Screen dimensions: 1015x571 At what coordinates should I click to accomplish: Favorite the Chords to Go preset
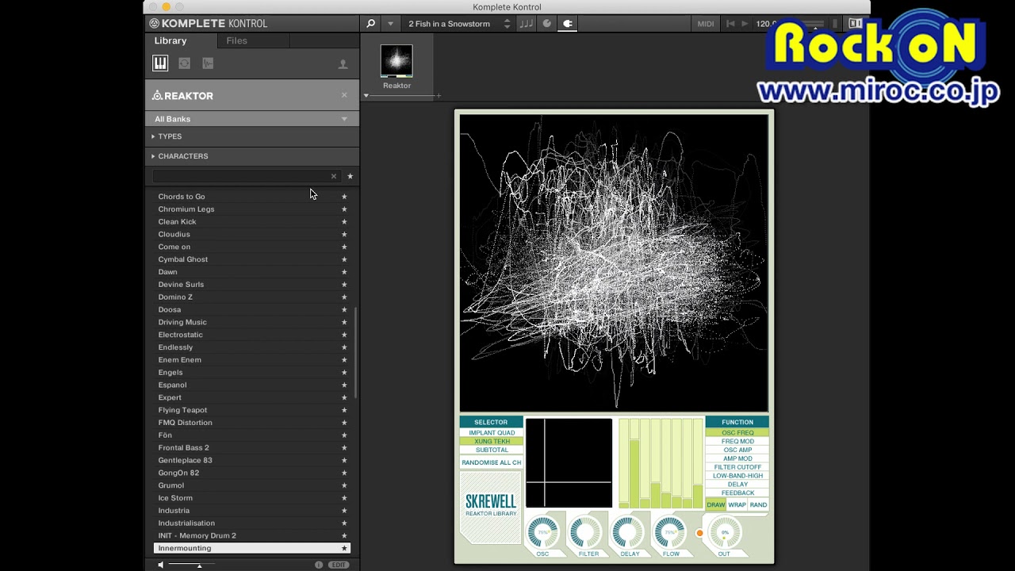(x=344, y=197)
